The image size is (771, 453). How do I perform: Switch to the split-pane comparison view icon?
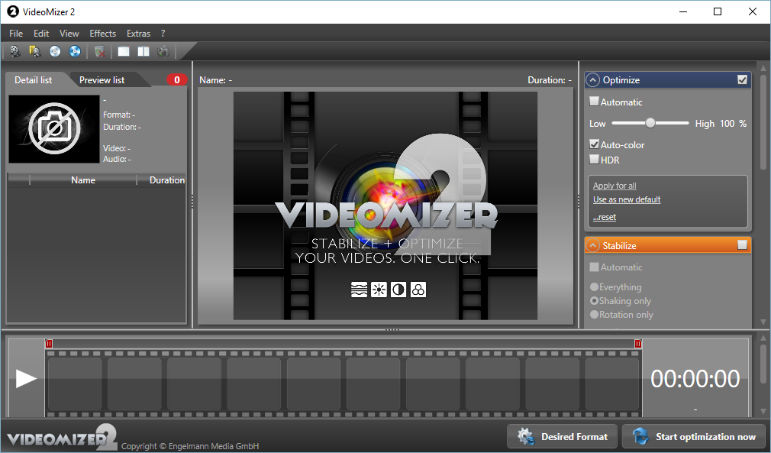[x=143, y=51]
